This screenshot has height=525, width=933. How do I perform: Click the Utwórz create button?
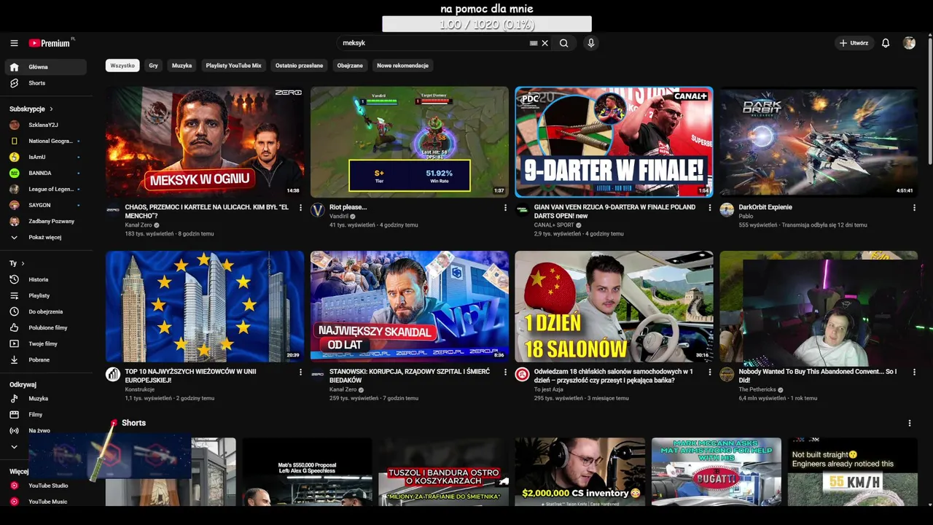(x=854, y=43)
